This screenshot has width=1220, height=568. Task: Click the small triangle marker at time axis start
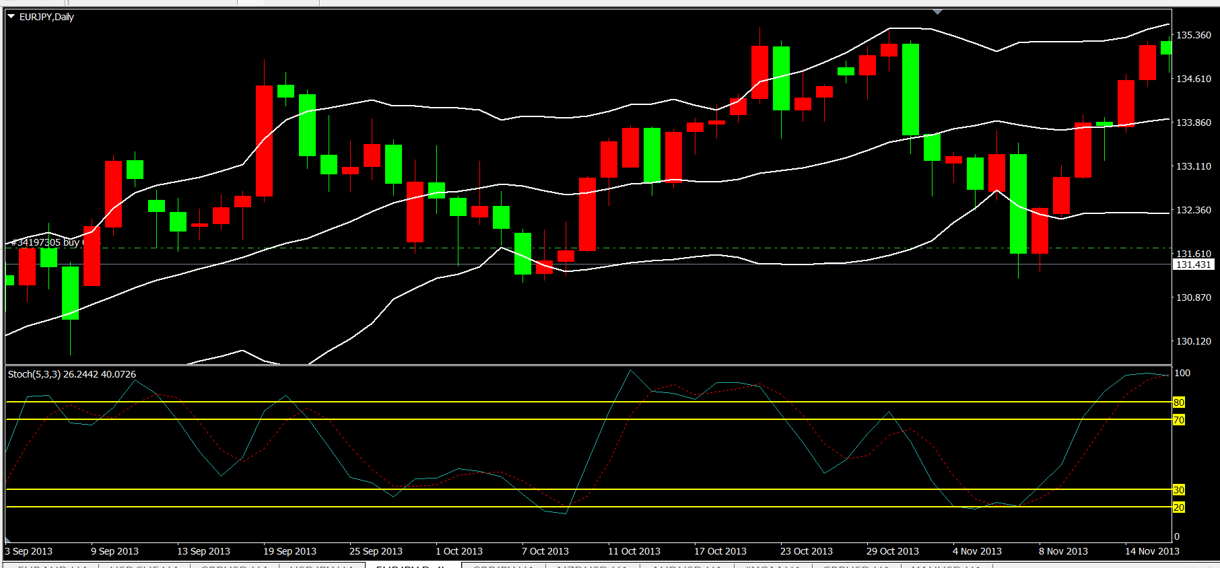(x=8, y=540)
